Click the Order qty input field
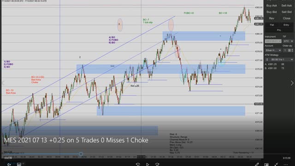The height and width of the screenshot is (166, 295). click(285, 50)
